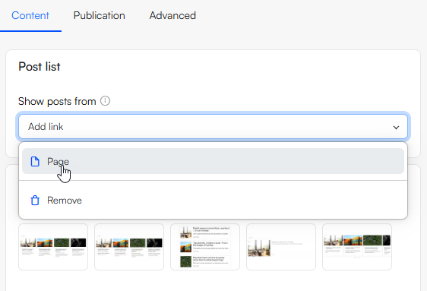Screen dimensions: 427x291
Task: Click the info icon beside Show posts from
Action: [105, 101]
